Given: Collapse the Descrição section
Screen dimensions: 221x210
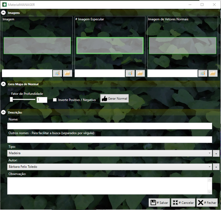Looking at the screenshot, I should click(3, 112).
